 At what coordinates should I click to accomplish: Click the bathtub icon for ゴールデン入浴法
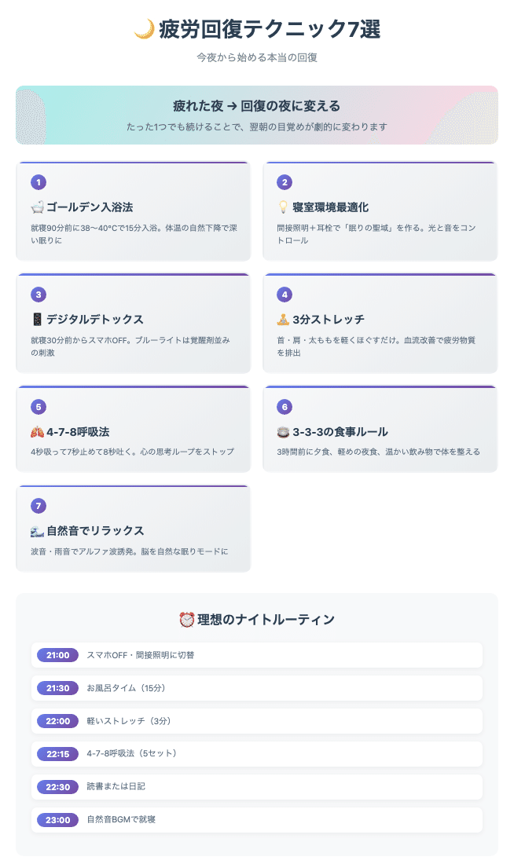coord(37,207)
